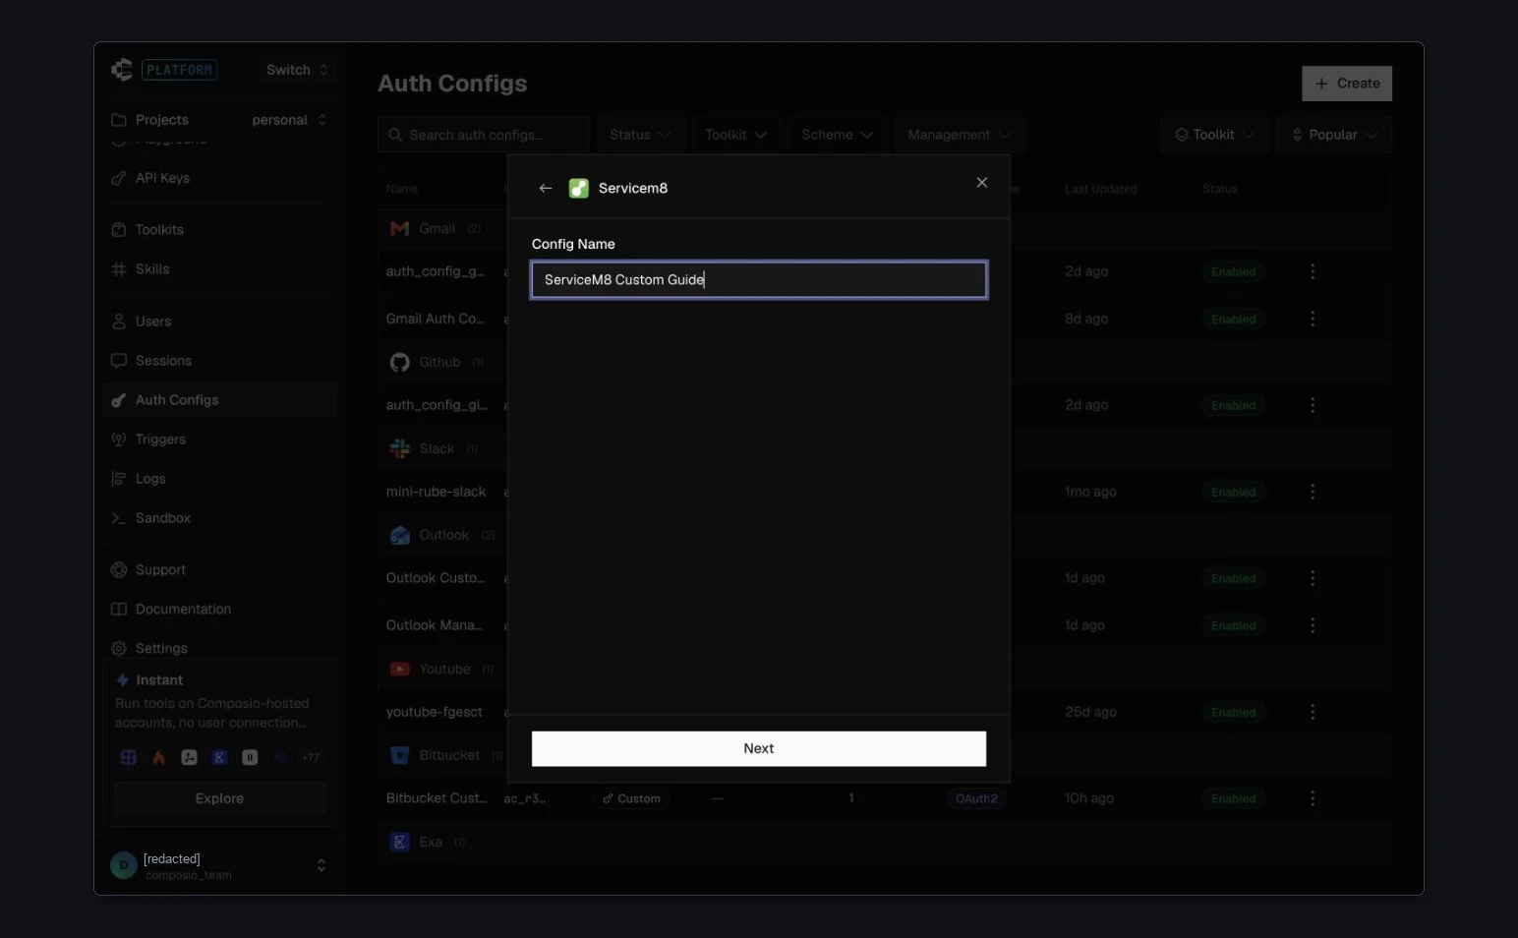This screenshot has width=1518, height=938.
Task: Open the Skills page
Action: [x=152, y=269]
